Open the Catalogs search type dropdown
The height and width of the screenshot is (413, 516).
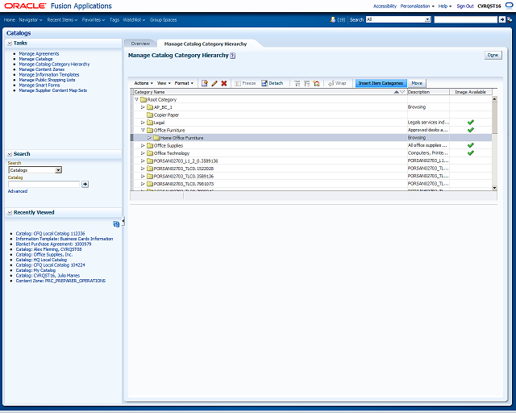(x=58, y=170)
